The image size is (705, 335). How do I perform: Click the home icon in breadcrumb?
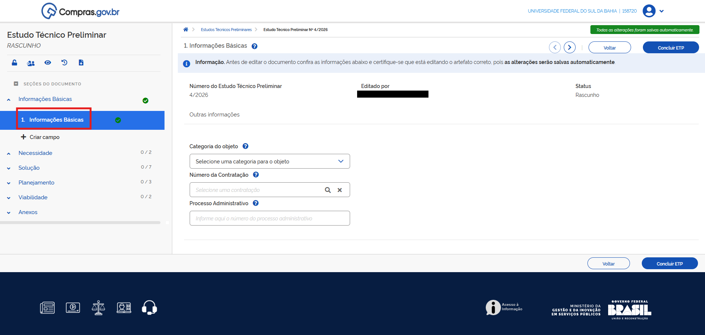coord(186,30)
